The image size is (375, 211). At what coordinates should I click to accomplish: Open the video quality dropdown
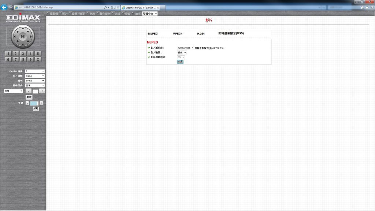[x=182, y=52]
